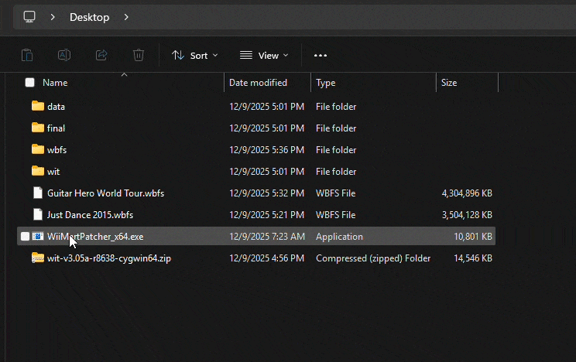Screen dimensions: 576x362
Task: Select the Guitar Hero World Tour.wbfs file
Action: point(105,193)
